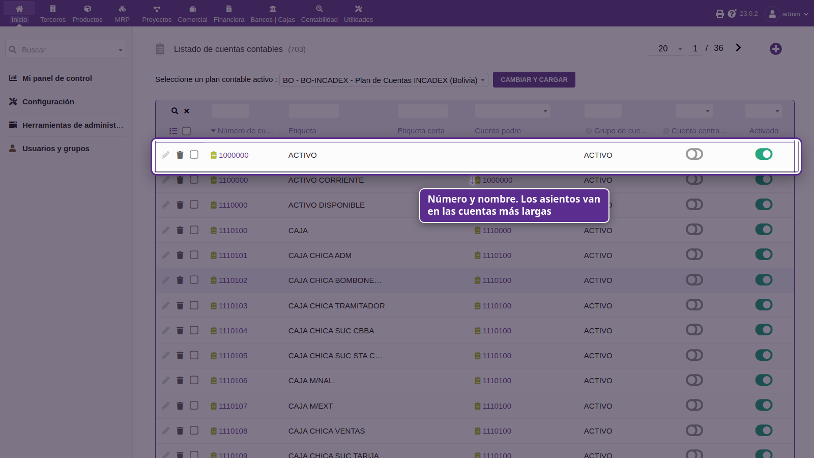Open the print icon in top bar
The height and width of the screenshot is (458, 814).
pos(720,14)
